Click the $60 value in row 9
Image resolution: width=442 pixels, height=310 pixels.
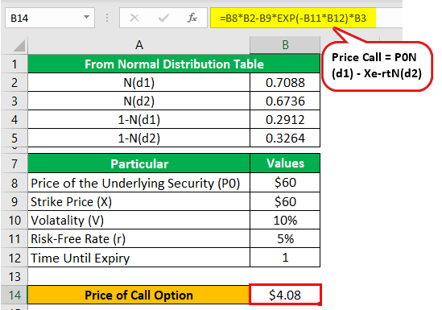click(x=285, y=202)
